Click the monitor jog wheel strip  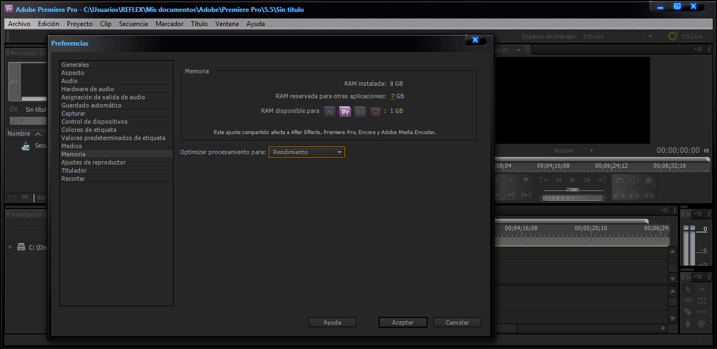click(x=573, y=198)
